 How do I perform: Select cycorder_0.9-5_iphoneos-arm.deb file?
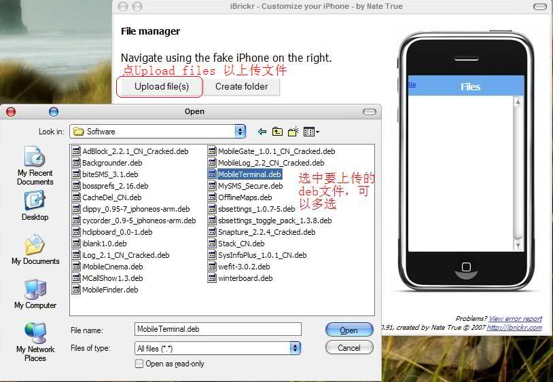(134, 221)
